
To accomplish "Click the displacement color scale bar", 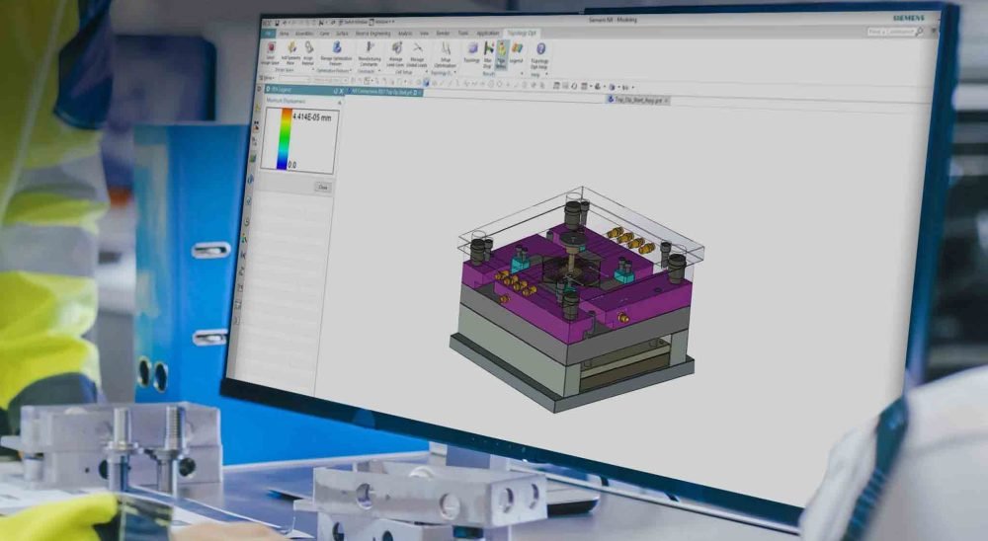I will (287, 138).
